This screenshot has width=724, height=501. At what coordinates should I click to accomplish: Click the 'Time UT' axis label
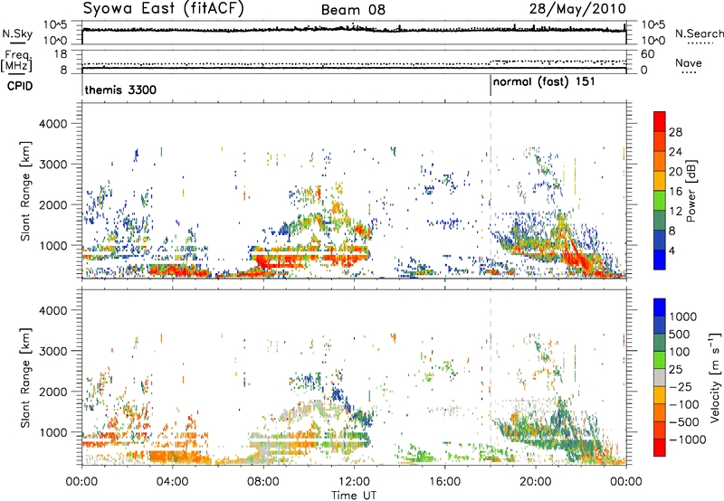coord(354,496)
